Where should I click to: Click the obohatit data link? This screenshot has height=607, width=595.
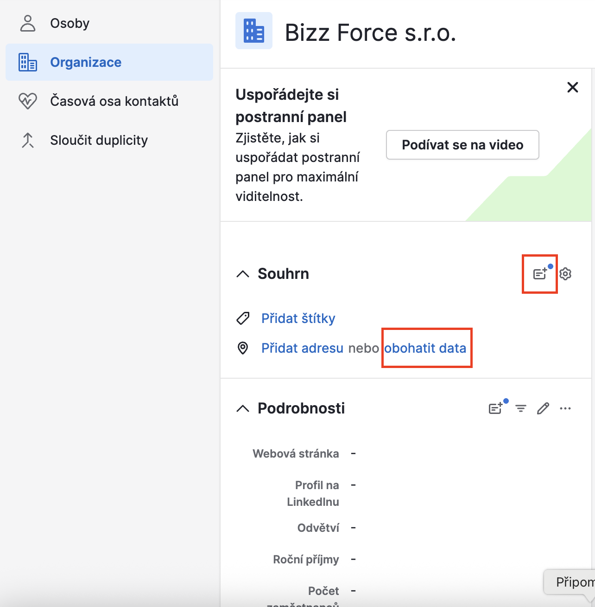(x=425, y=348)
